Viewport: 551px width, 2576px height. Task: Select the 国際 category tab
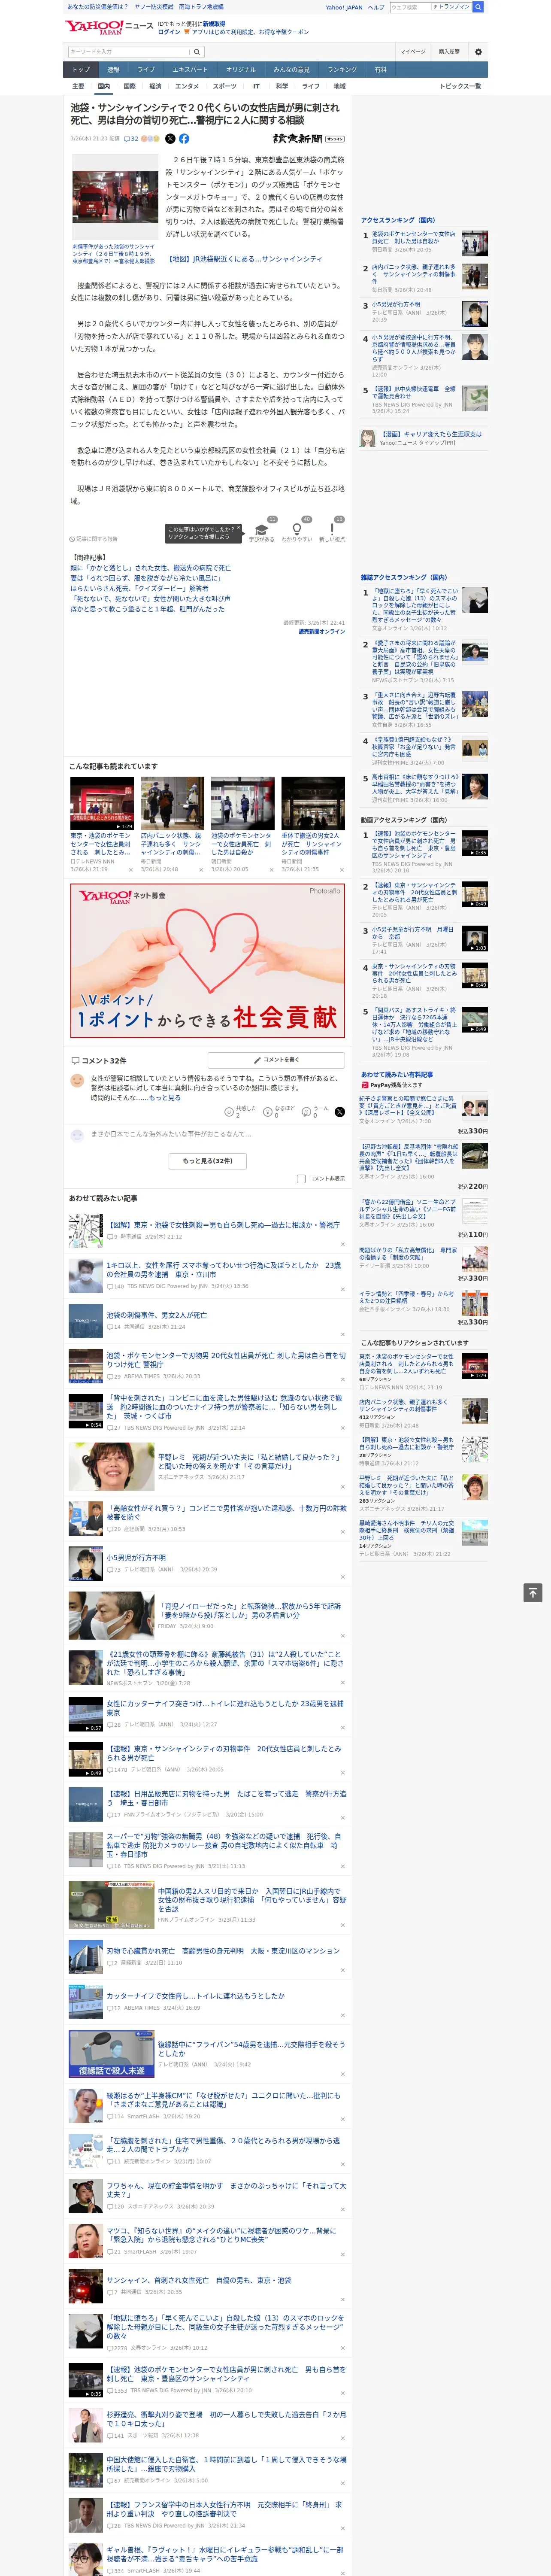coord(129,86)
